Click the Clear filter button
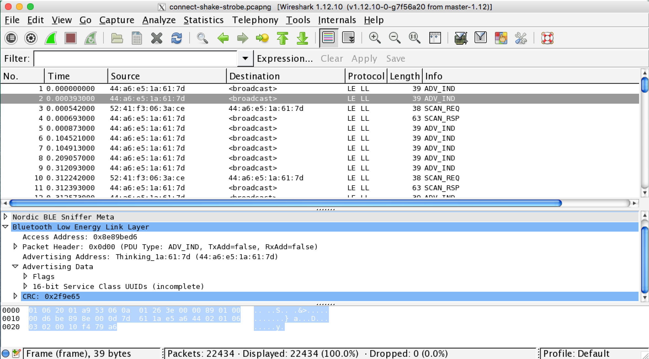Viewport: 649px width, 359px height. click(332, 58)
